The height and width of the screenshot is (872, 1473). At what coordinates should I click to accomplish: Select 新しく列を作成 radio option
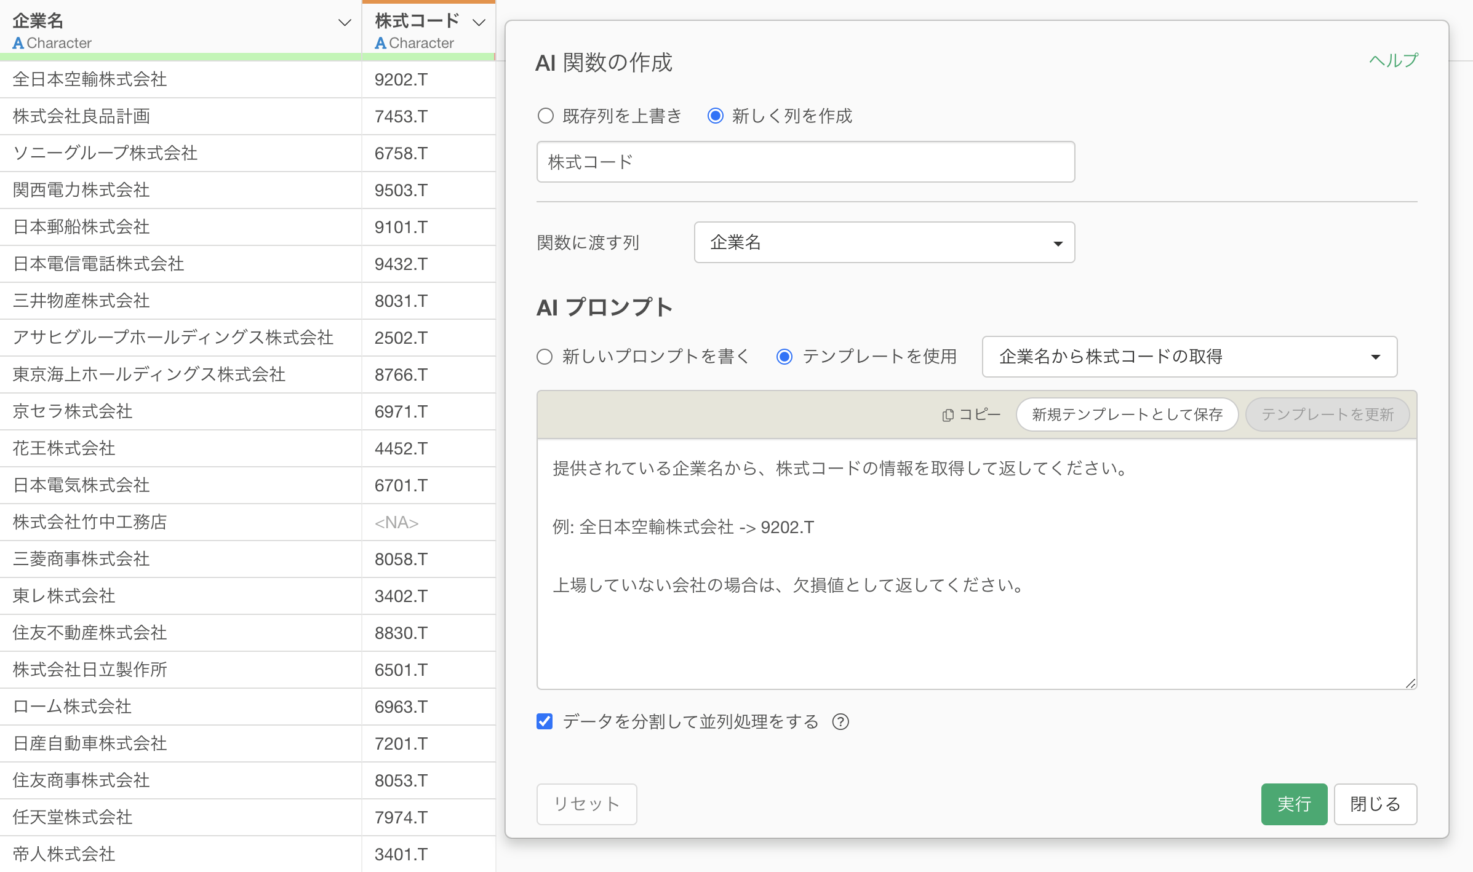[715, 116]
